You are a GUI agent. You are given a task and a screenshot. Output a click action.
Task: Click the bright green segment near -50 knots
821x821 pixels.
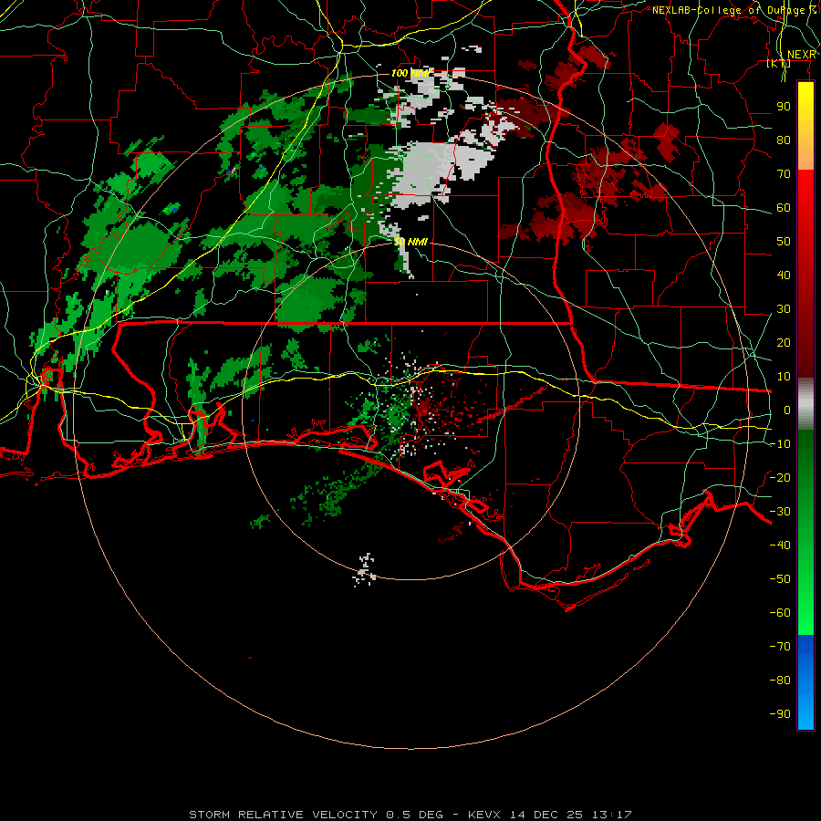tap(805, 578)
